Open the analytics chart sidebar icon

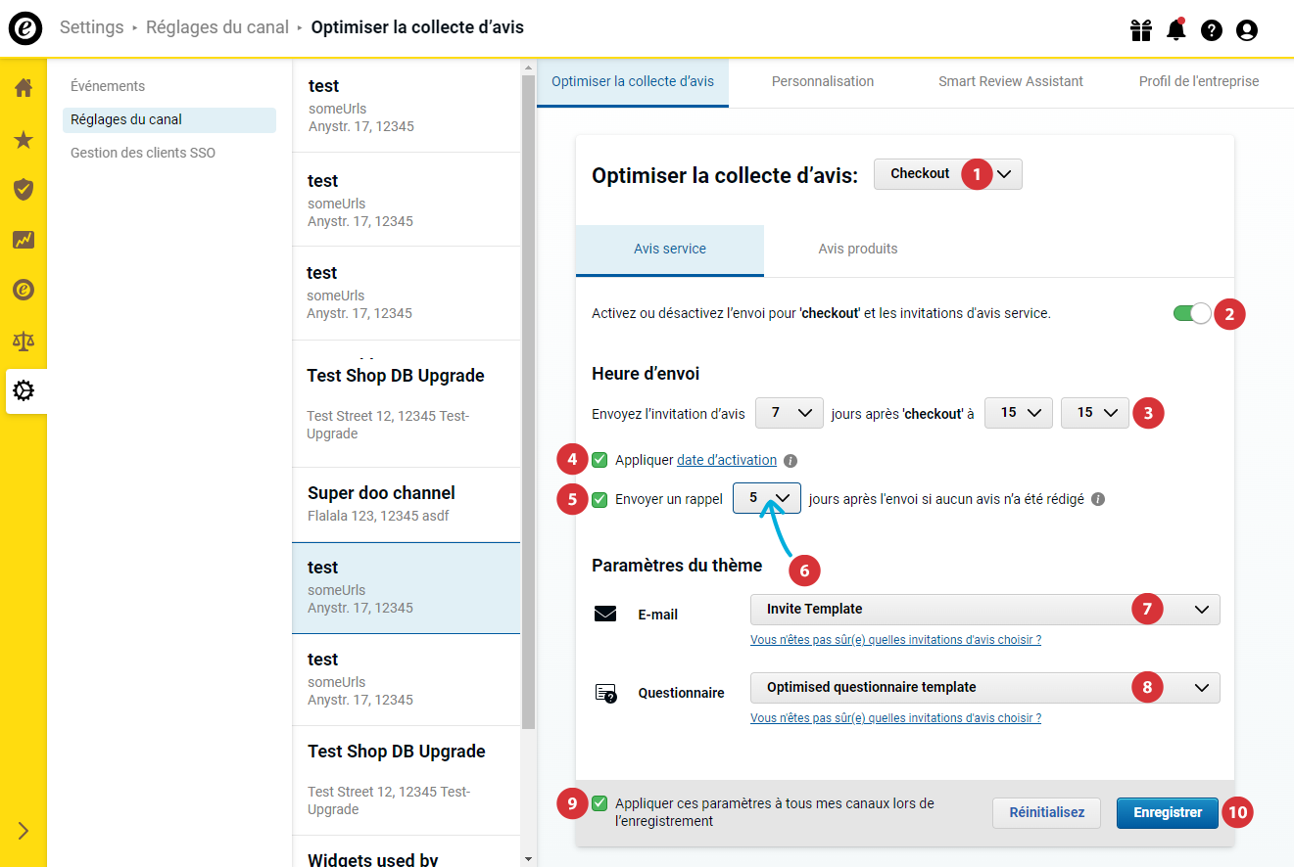(24, 240)
